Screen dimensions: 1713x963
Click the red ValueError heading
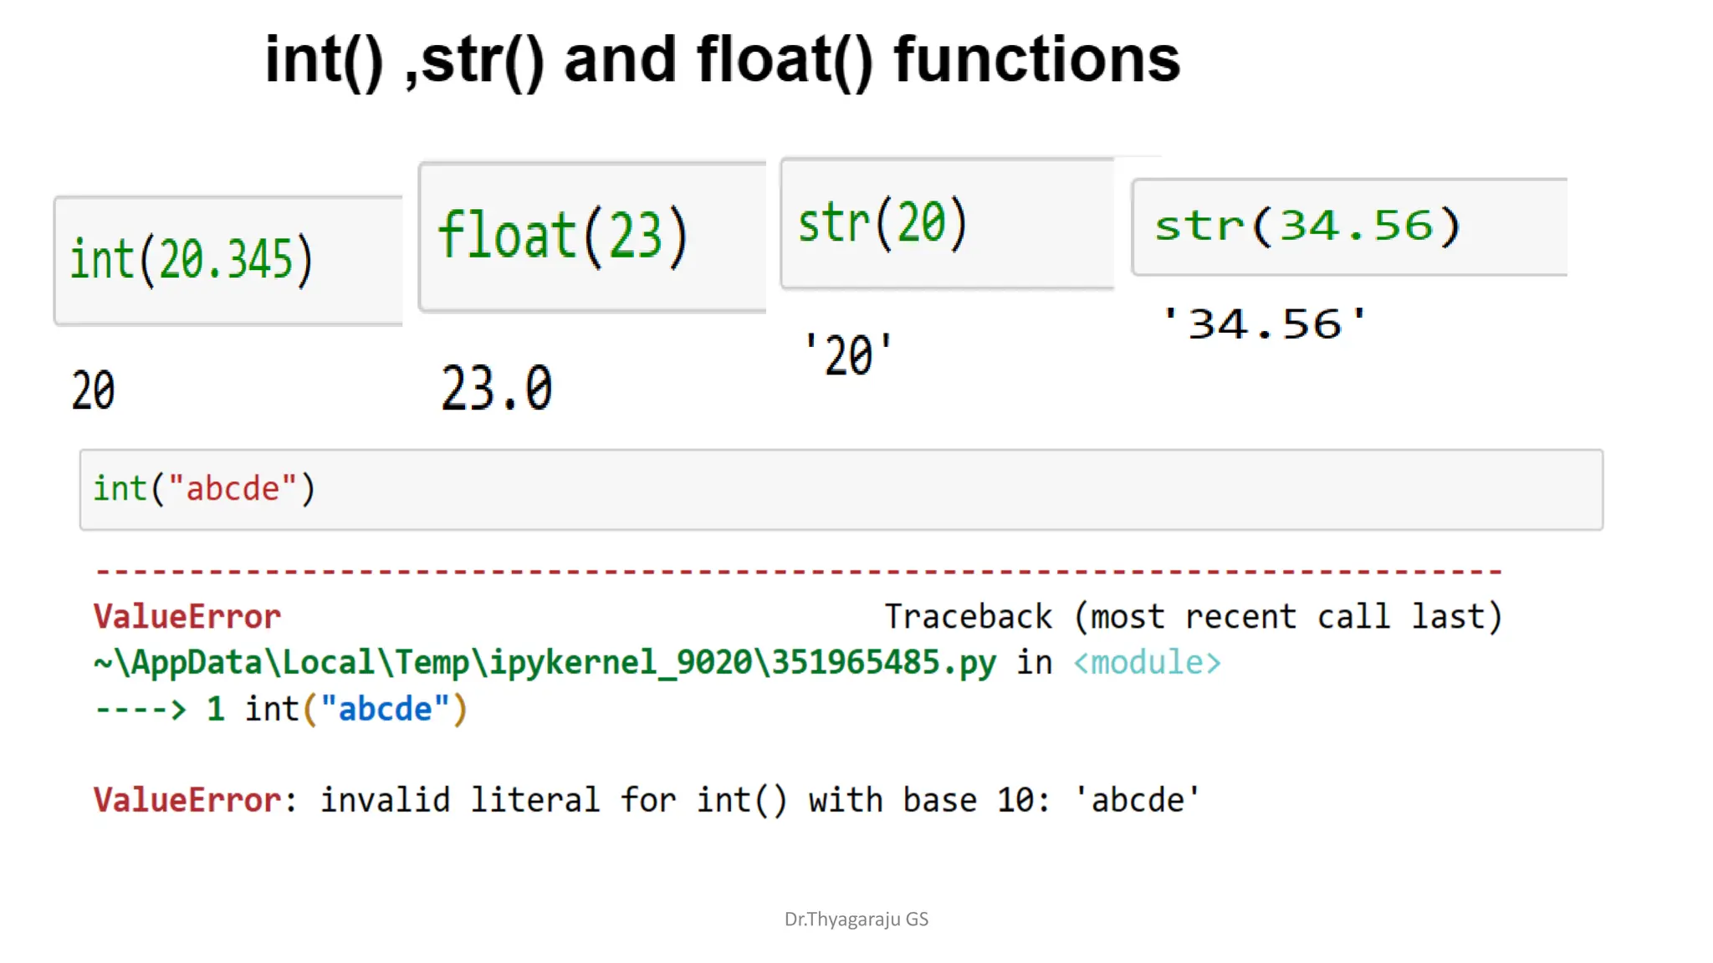187,617
